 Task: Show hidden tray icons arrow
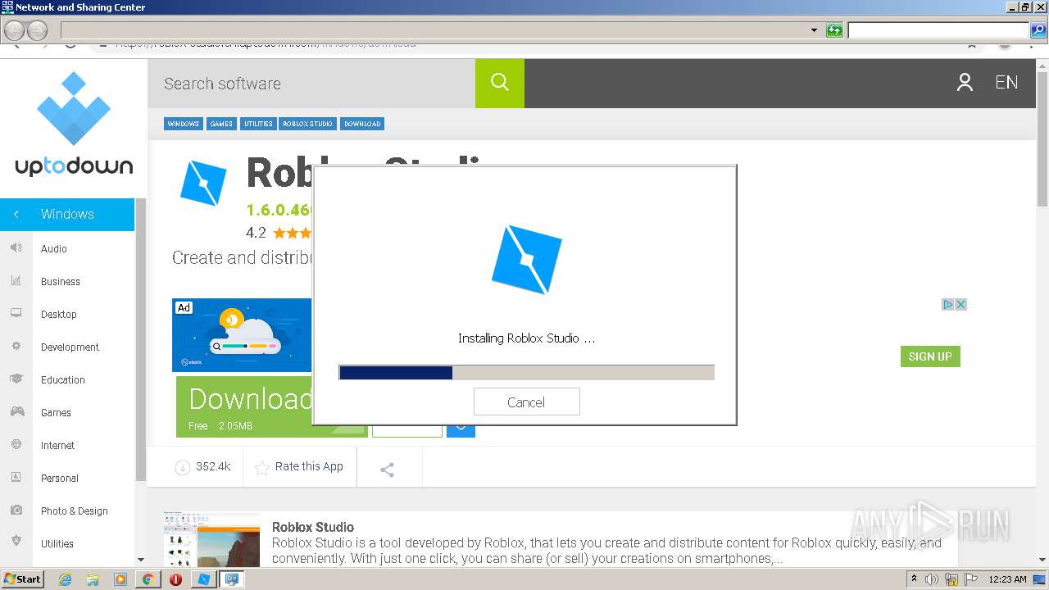[x=914, y=579]
